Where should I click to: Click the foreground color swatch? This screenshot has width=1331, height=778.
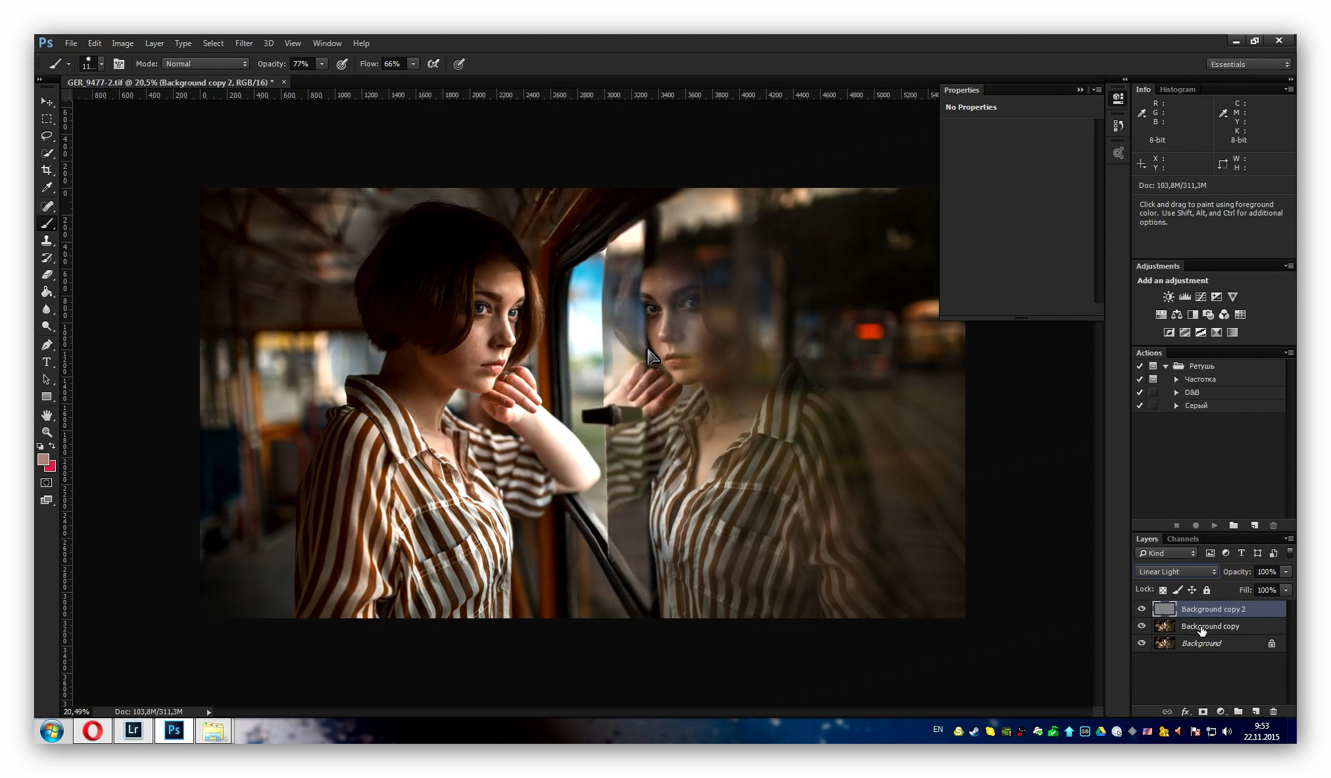(x=43, y=460)
